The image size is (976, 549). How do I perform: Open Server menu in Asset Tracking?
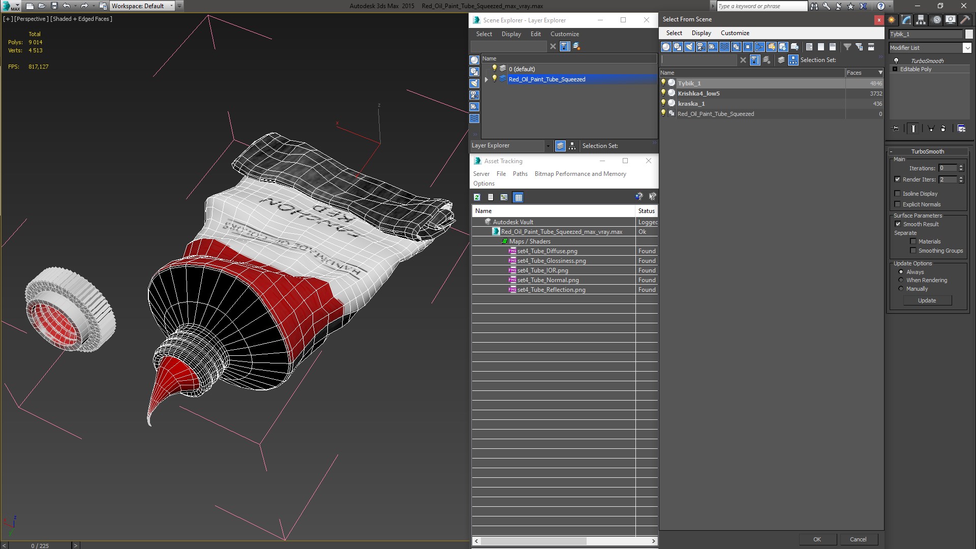tap(481, 174)
